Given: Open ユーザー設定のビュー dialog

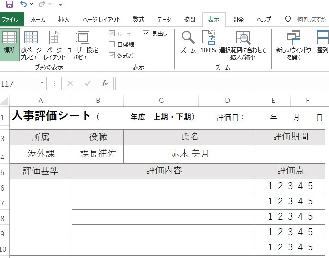Looking at the screenshot, I should coord(83,45).
